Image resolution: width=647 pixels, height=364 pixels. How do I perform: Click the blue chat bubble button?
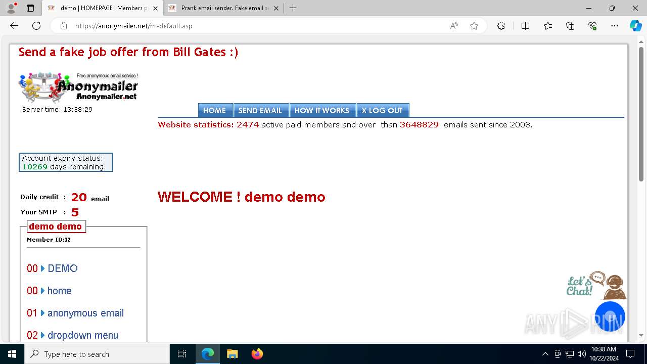pyautogui.click(x=610, y=316)
